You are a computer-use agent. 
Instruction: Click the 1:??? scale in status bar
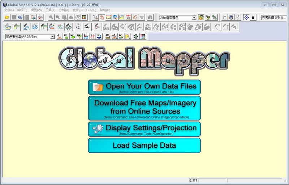pyautogui.click(x=194, y=180)
